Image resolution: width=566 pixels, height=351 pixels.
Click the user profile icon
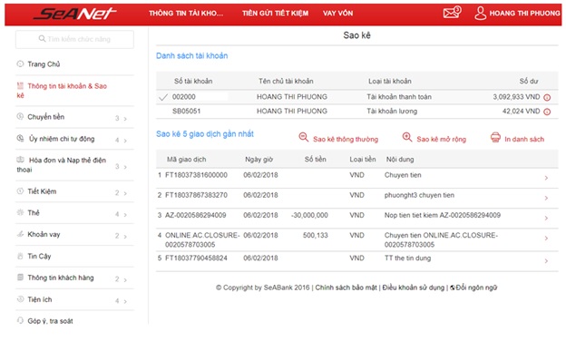coord(480,13)
